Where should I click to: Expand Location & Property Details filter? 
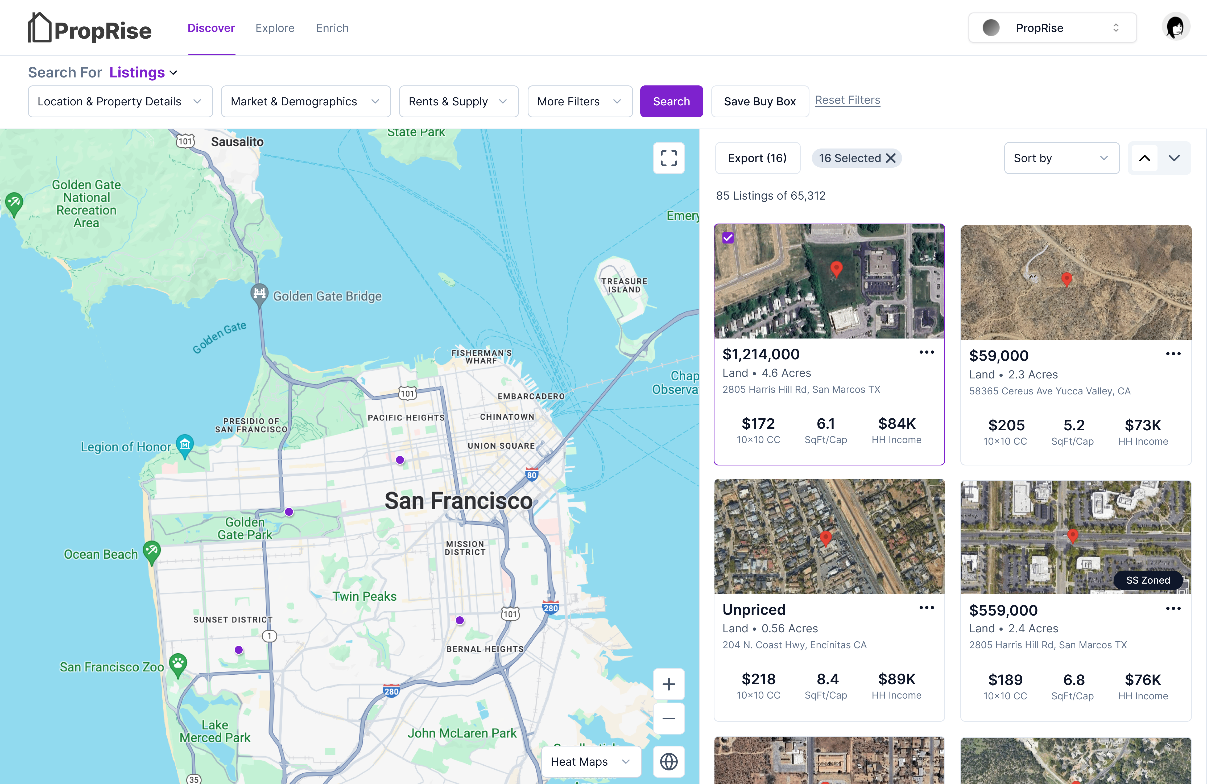tap(120, 101)
